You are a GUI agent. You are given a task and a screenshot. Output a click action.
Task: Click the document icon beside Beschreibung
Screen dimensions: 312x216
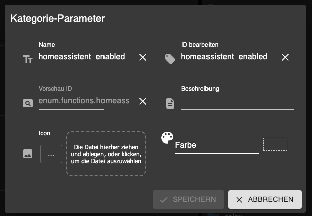170,103
